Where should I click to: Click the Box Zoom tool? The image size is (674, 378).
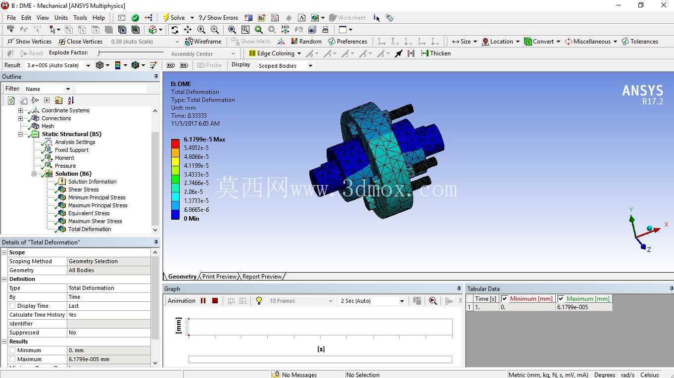click(215, 30)
